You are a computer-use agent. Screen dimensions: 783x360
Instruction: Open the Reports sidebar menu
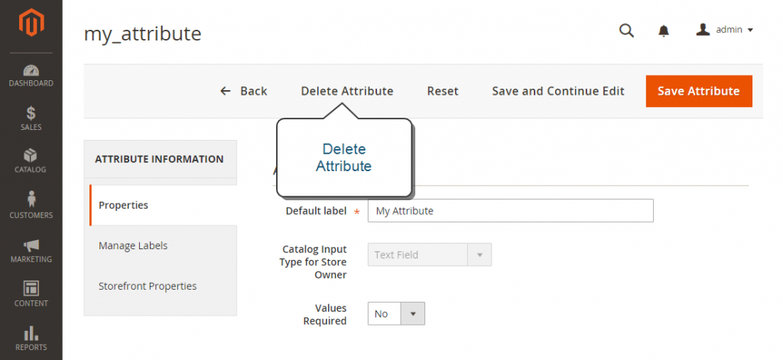point(31,339)
